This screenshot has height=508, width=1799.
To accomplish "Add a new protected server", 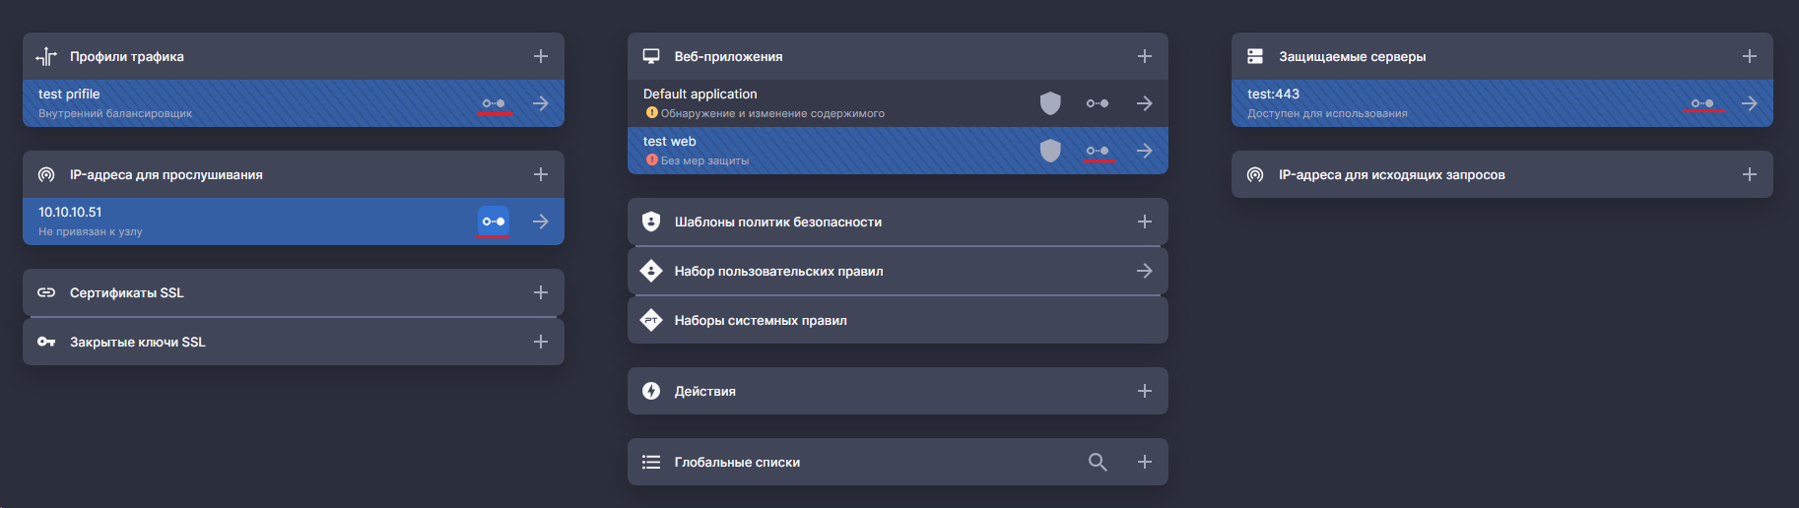I will coord(1749,56).
